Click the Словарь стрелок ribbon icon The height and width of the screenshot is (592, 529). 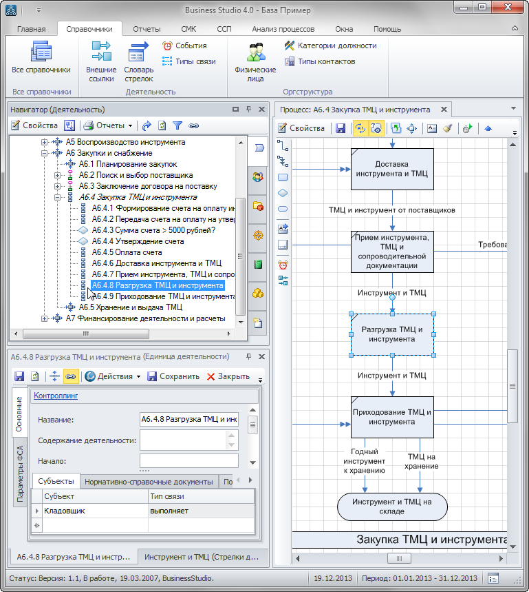(139, 61)
